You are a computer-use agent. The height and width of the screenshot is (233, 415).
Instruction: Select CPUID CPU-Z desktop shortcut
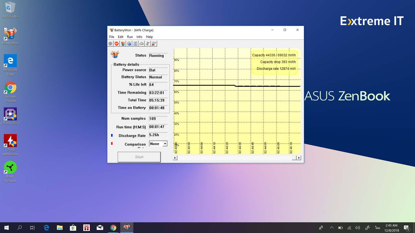pos(10,116)
